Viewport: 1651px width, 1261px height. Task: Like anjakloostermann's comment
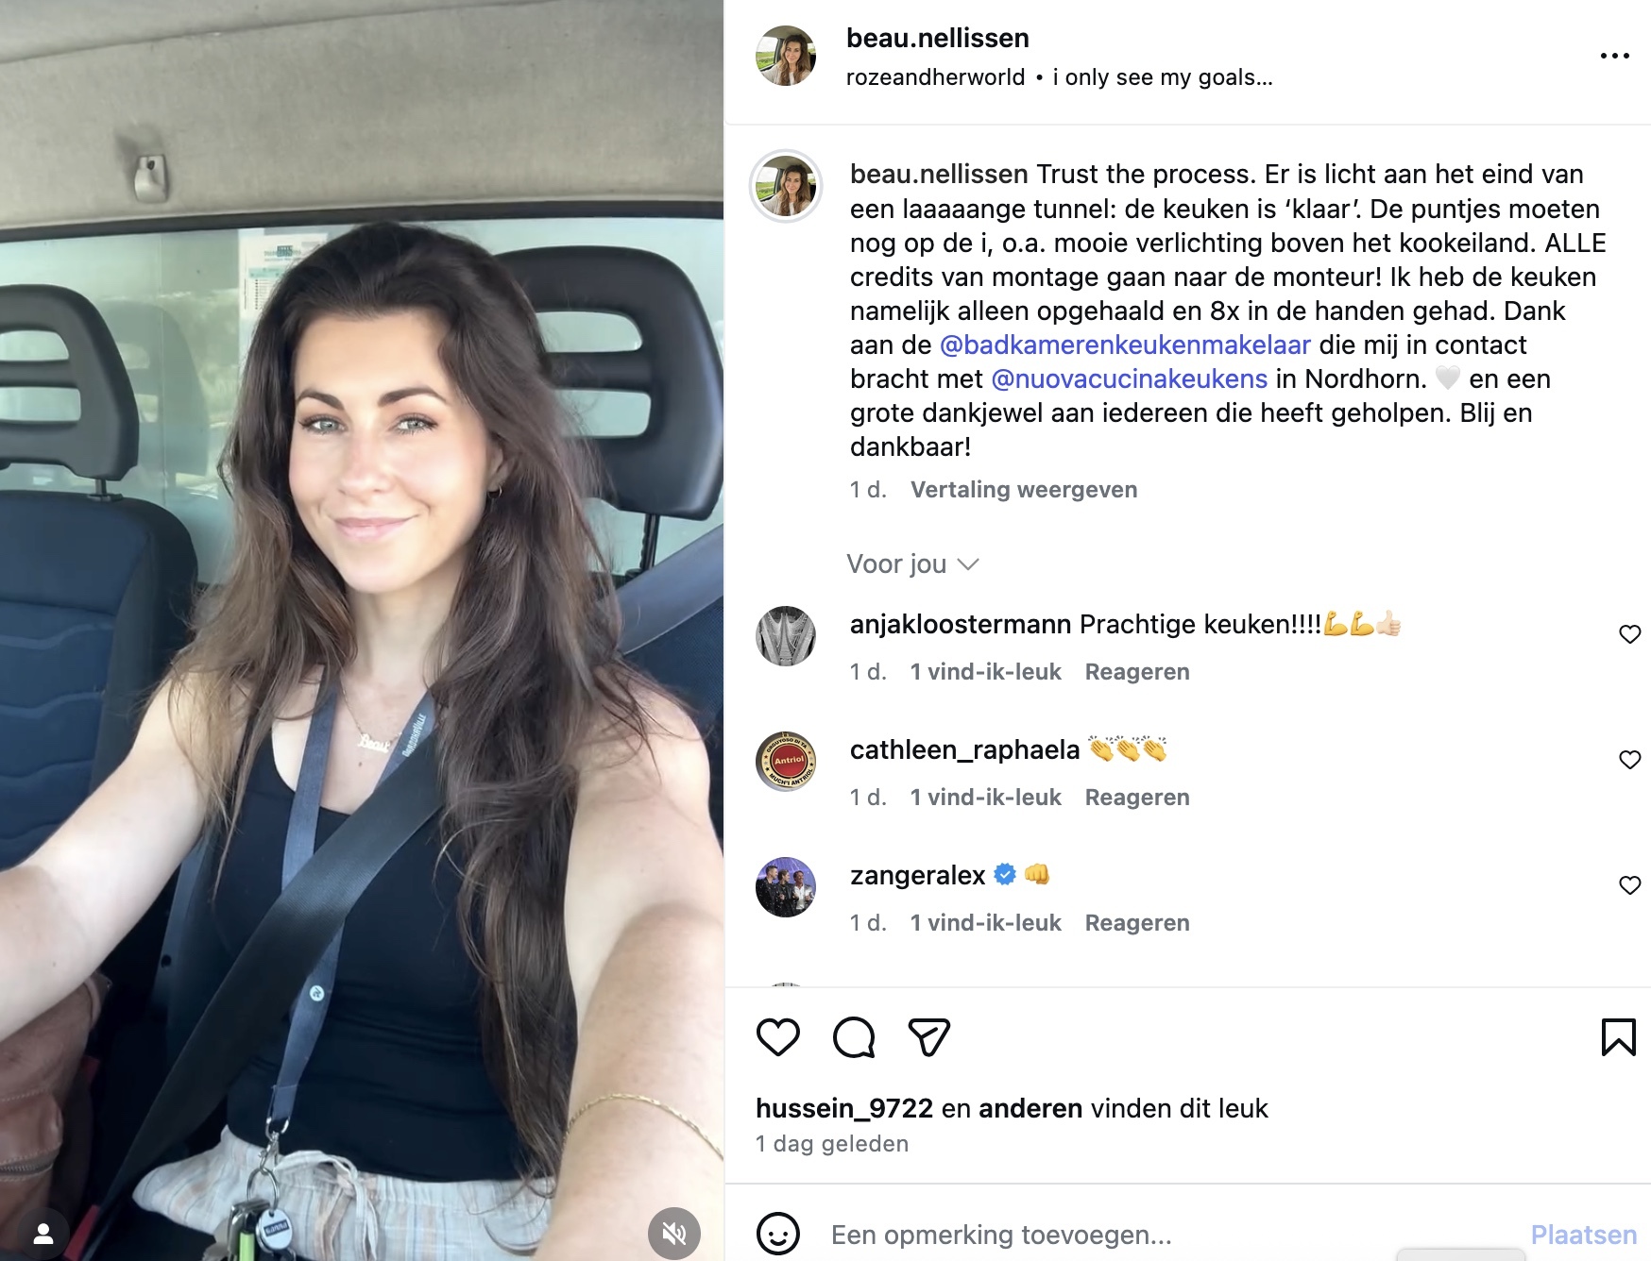pos(1629,634)
